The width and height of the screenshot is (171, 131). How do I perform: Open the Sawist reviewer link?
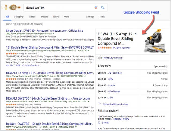tap(105, 122)
